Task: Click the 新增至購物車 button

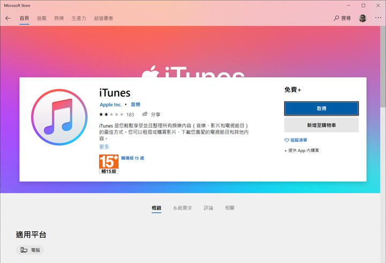Action: 321,125
